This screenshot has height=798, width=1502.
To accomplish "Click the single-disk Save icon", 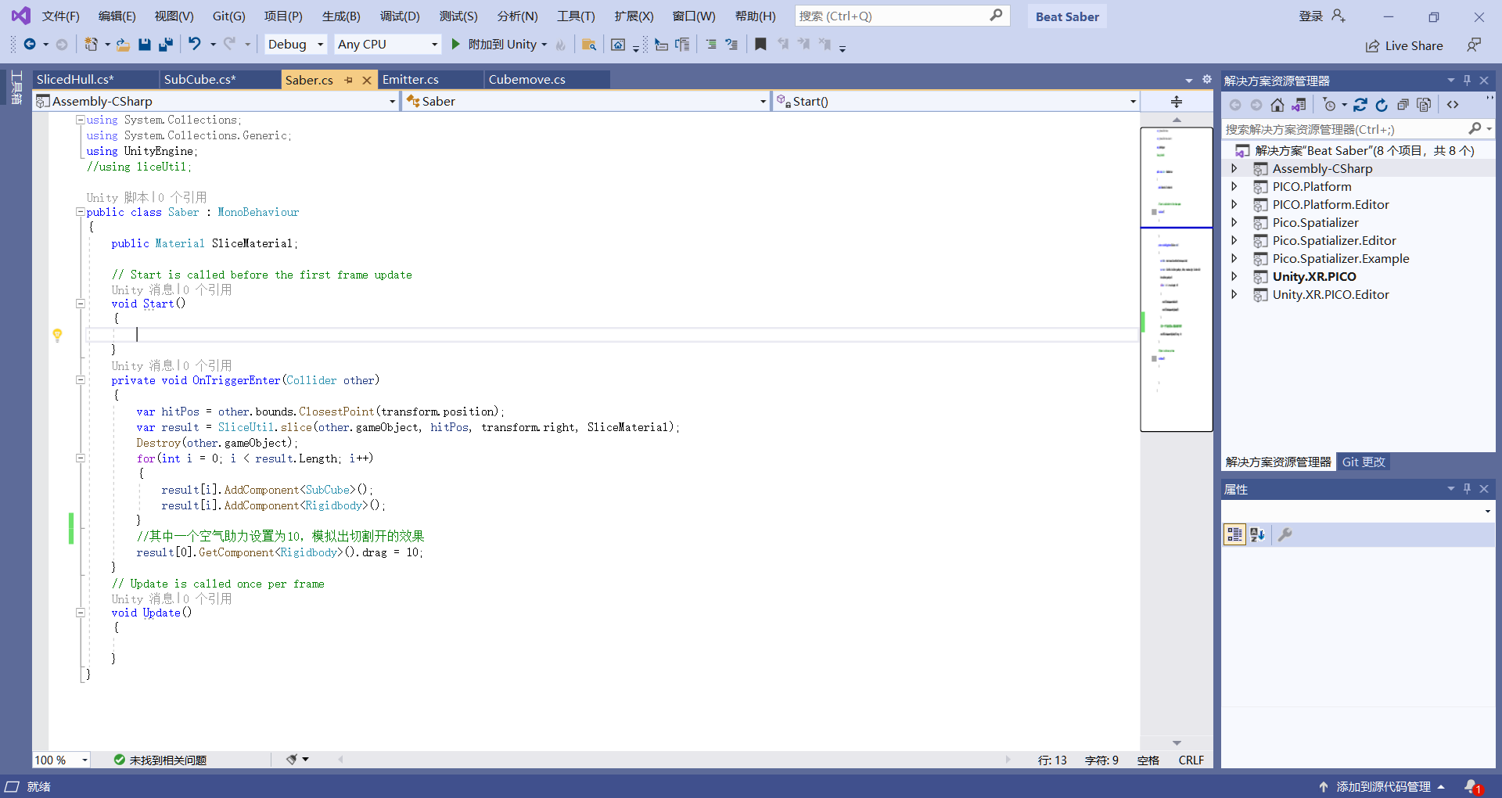I will click(145, 45).
